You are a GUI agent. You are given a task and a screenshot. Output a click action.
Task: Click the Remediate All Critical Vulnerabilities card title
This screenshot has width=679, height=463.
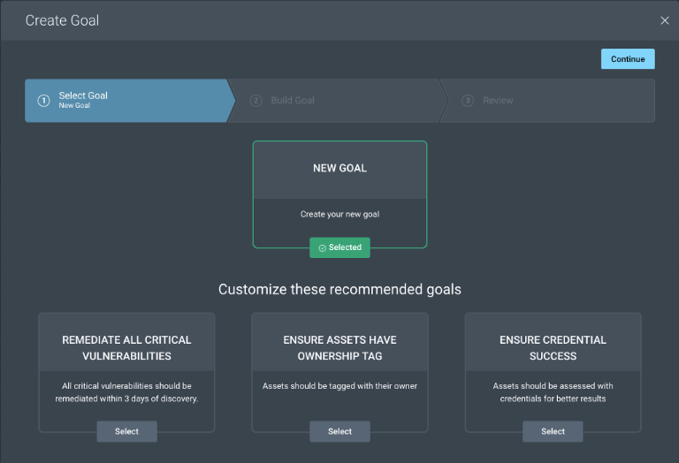[127, 348]
